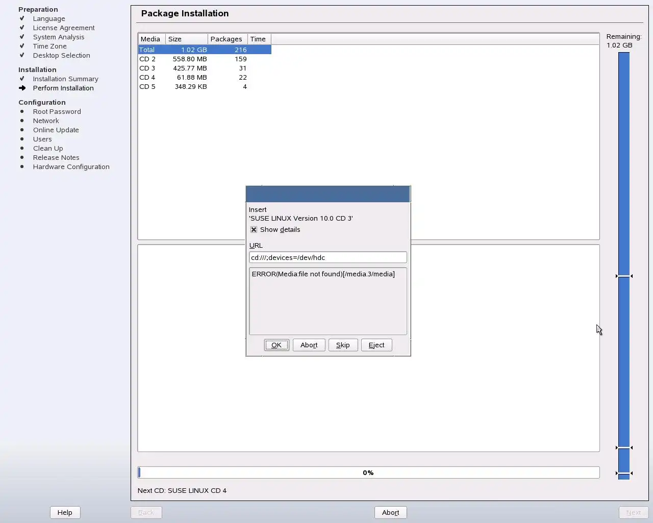Click the License Agreement step checkmark
This screenshot has width=653, height=523.
click(x=22, y=28)
